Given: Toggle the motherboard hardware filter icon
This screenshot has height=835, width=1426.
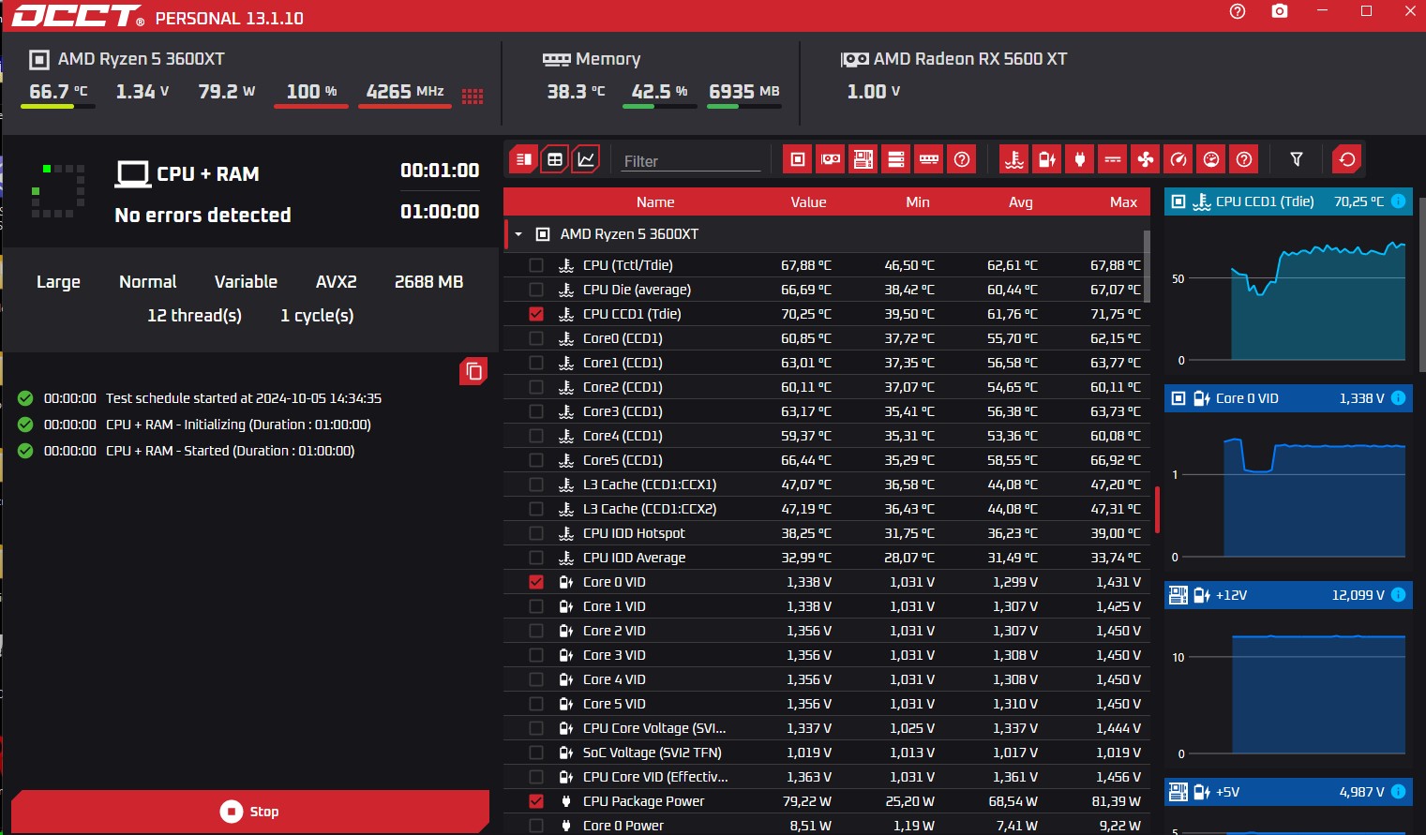Looking at the screenshot, I should click(863, 159).
